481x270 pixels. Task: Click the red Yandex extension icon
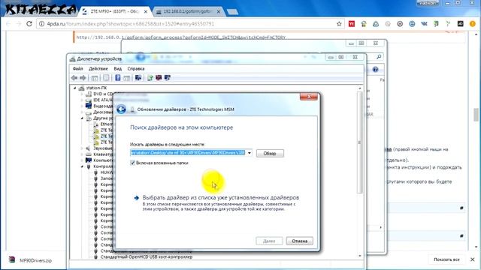click(352, 23)
